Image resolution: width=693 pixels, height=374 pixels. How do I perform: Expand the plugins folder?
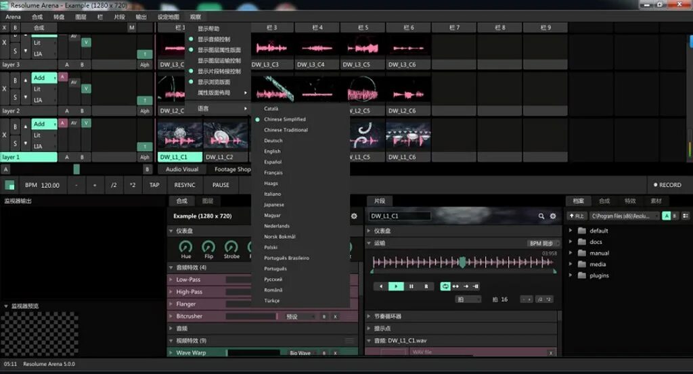571,275
